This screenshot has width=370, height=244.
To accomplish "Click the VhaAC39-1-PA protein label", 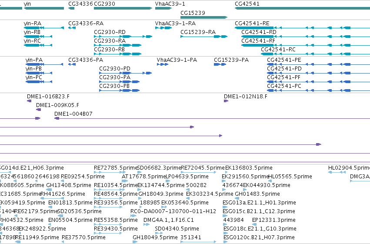I will pyautogui.click(x=177, y=60).
